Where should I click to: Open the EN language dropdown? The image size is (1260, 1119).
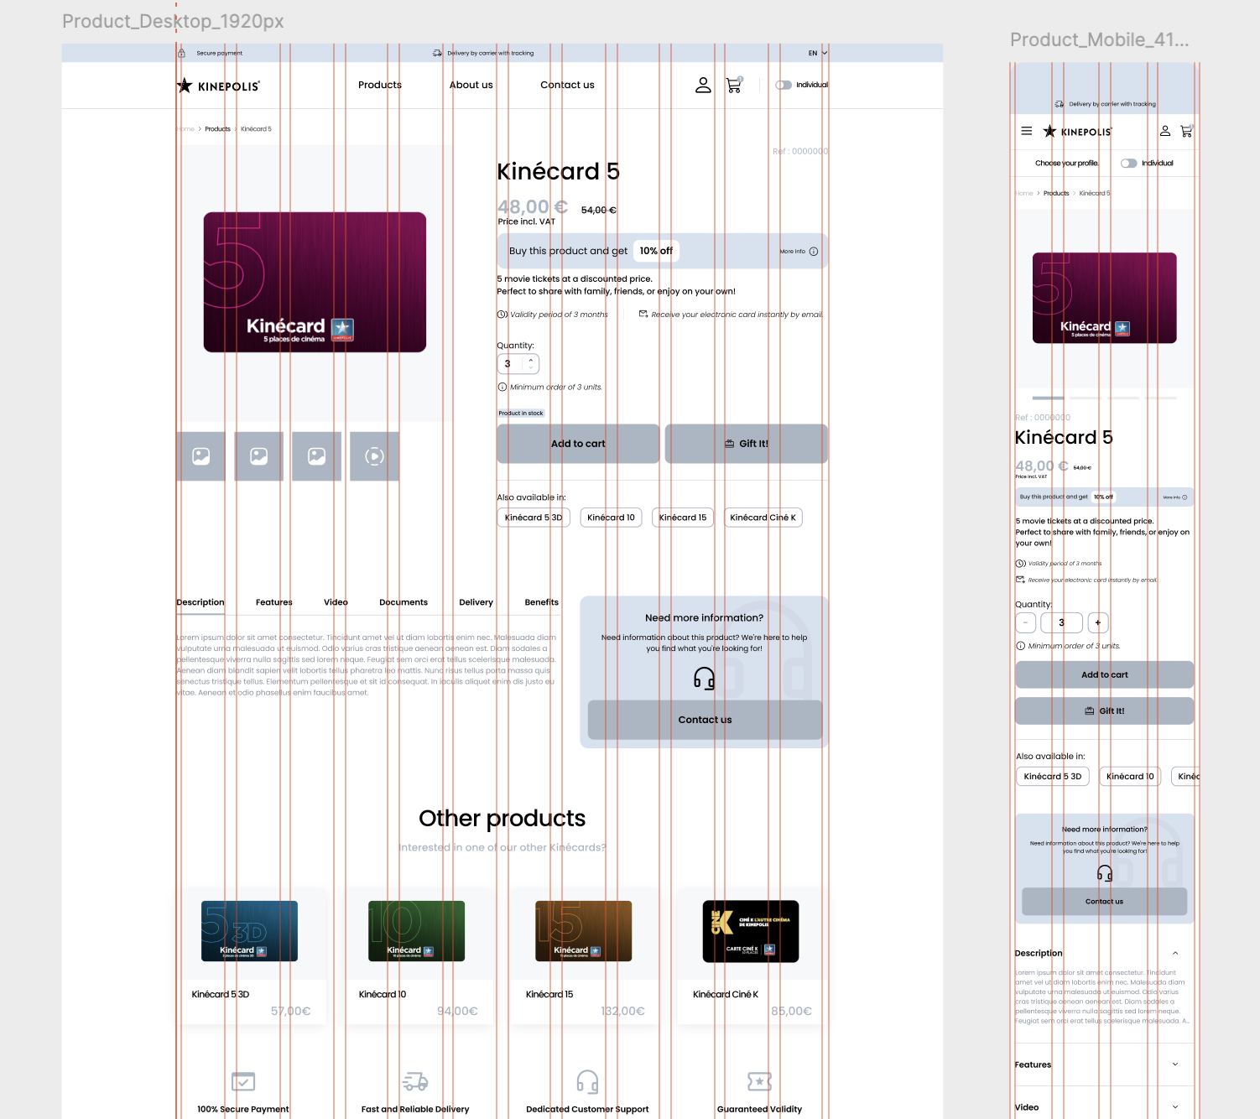click(x=818, y=53)
